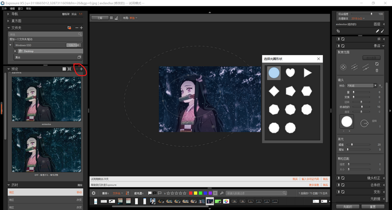This screenshot has height=210, width=392.
Task: Select the heart aperture shape
Action: pyautogui.click(x=290, y=73)
